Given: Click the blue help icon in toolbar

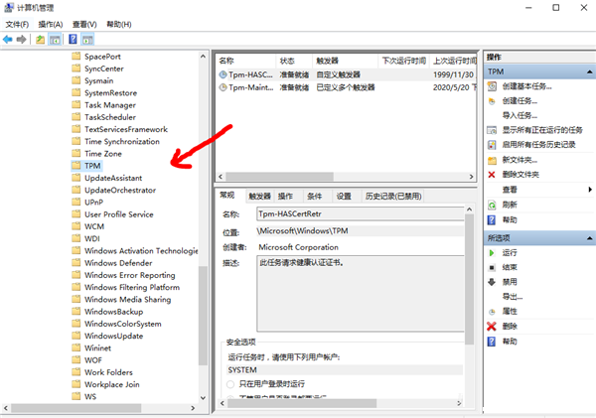Looking at the screenshot, I should 73,40.
